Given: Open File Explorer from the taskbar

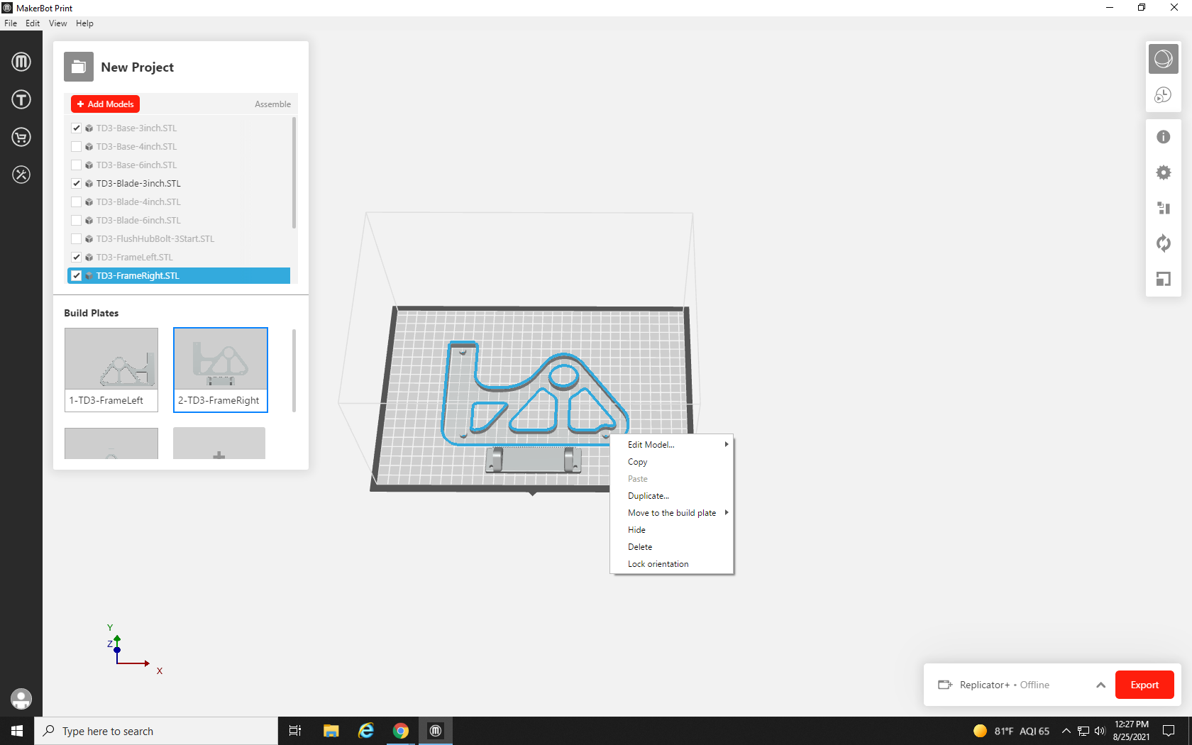Looking at the screenshot, I should point(331,731).
